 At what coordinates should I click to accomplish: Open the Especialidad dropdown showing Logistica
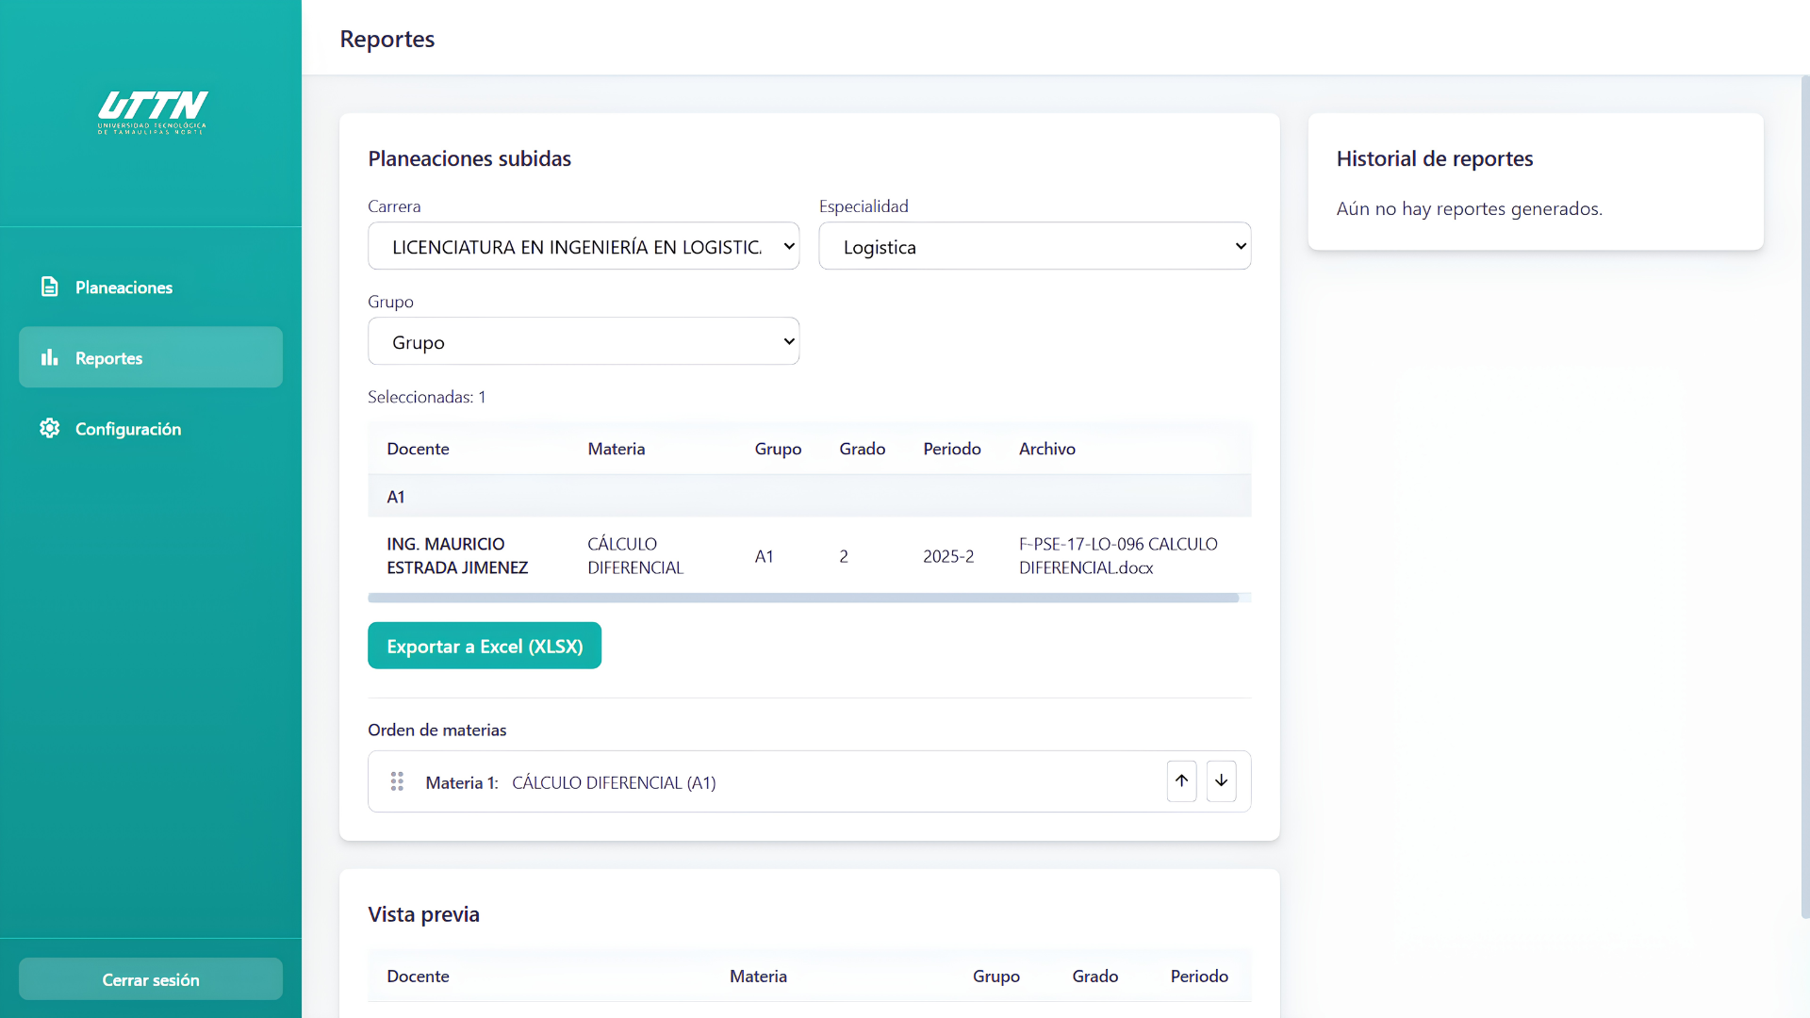pyautogui.click(x=1035, y=246)
